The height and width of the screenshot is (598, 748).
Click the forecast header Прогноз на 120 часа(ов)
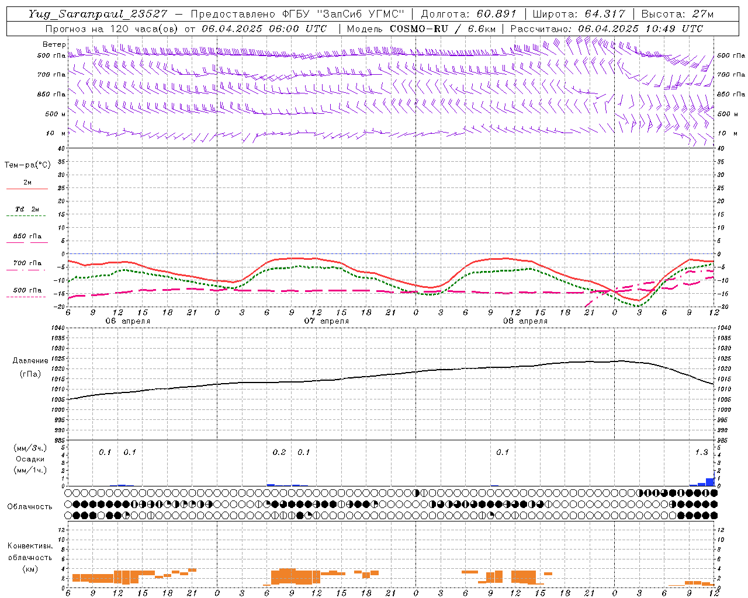click(x=113, y=29)
